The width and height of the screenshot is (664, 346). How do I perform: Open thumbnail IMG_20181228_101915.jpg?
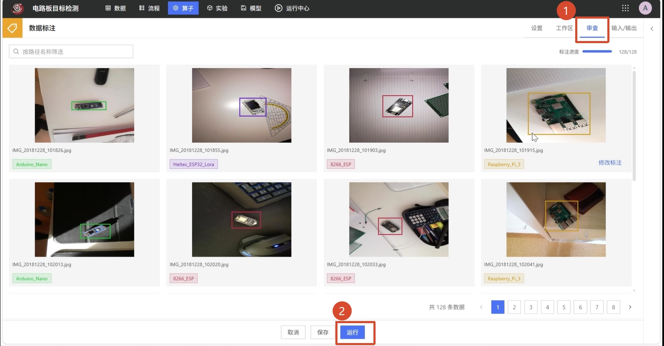tap(556, 105)
